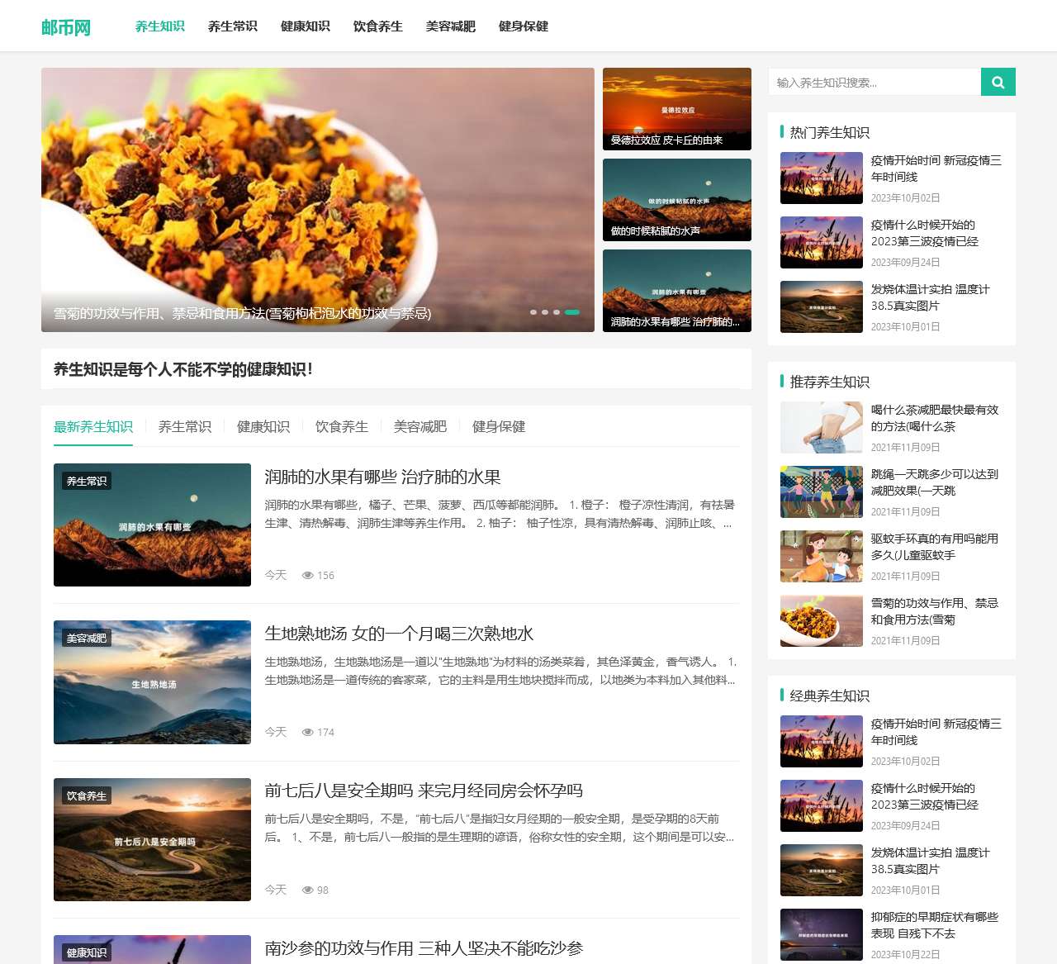Screen dimensions: 1057x964
Task: Click the 跳绳减肥 jump-rope thumbnail
Action: 821,491
